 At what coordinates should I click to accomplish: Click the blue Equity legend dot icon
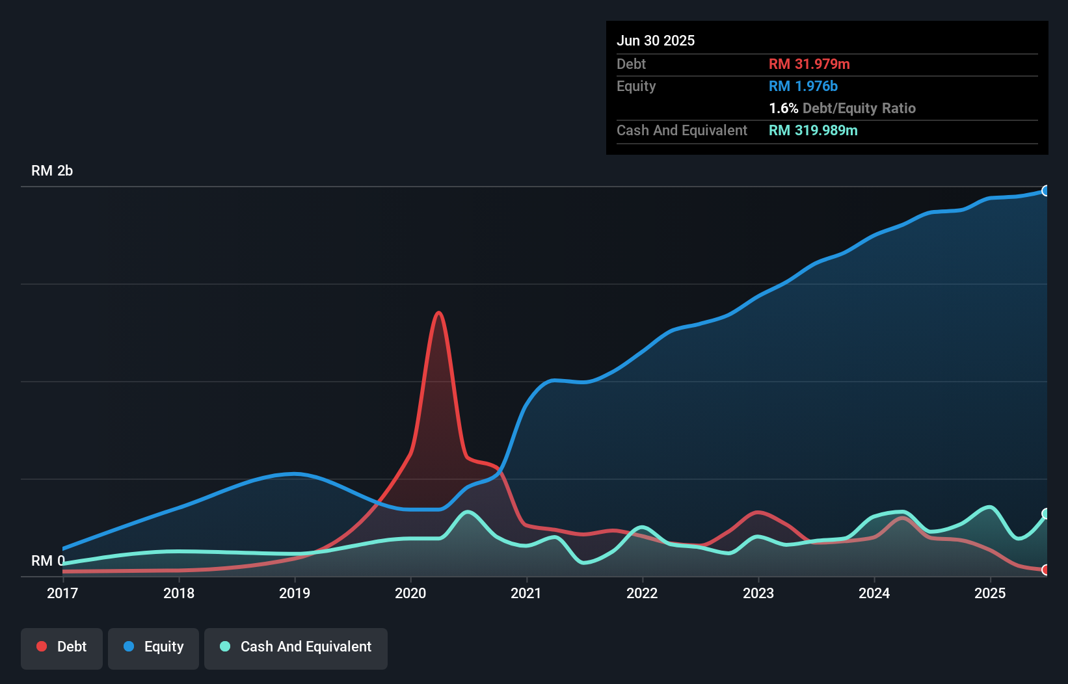click(x=129, y=647)
